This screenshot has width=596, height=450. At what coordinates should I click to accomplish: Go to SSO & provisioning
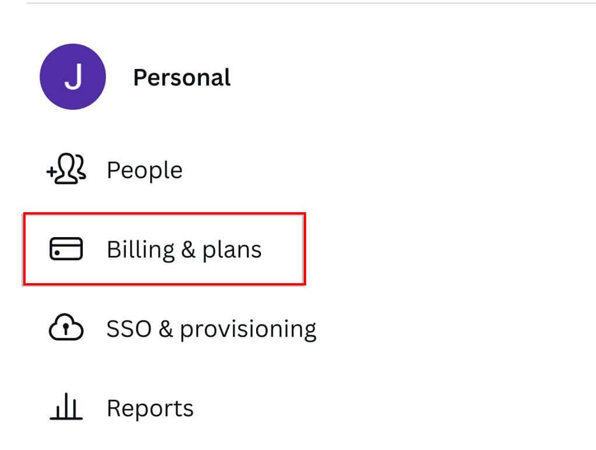pos(211,329)
